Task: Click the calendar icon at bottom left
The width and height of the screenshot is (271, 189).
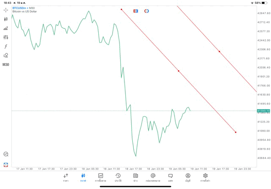Action: coord(6,164)
